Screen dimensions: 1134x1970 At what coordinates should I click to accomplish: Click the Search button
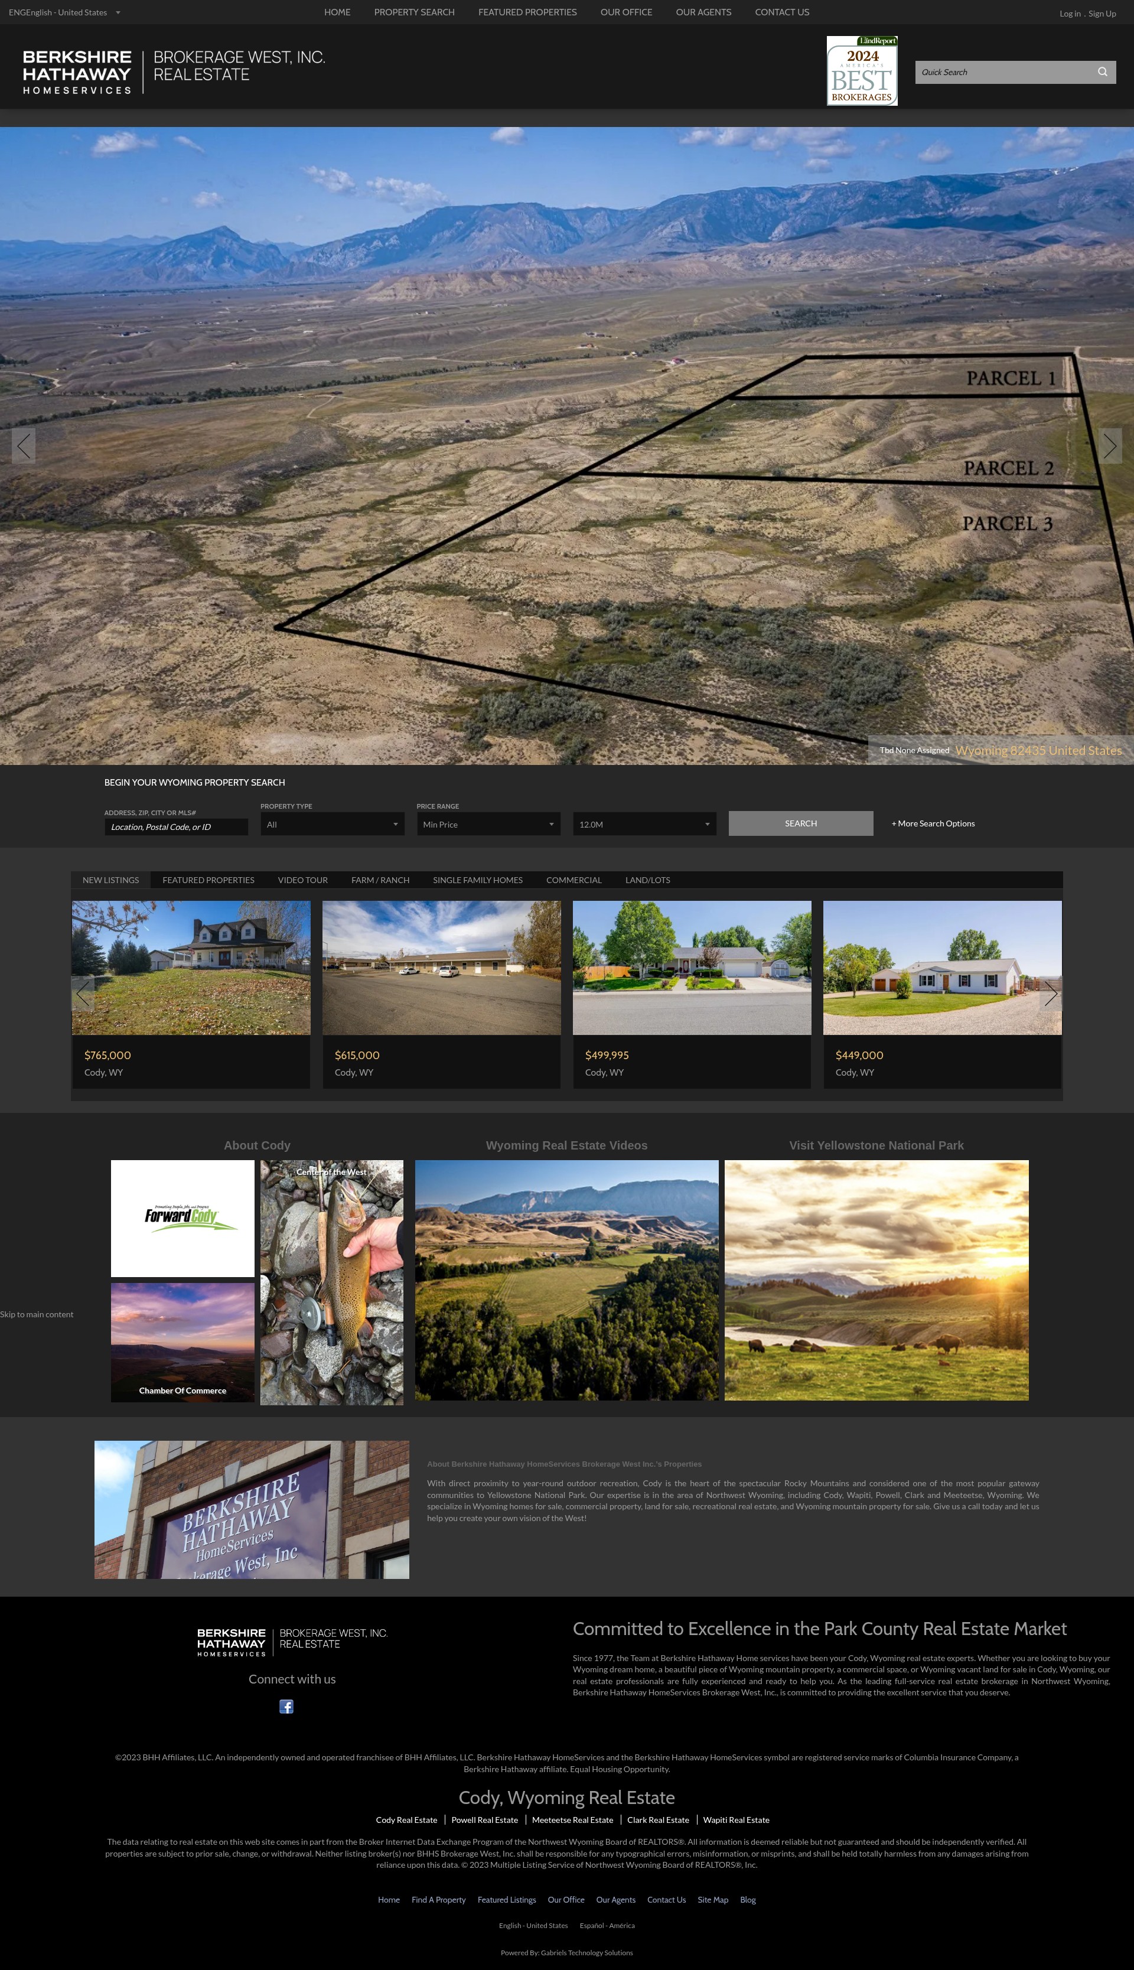pos(801,823)
